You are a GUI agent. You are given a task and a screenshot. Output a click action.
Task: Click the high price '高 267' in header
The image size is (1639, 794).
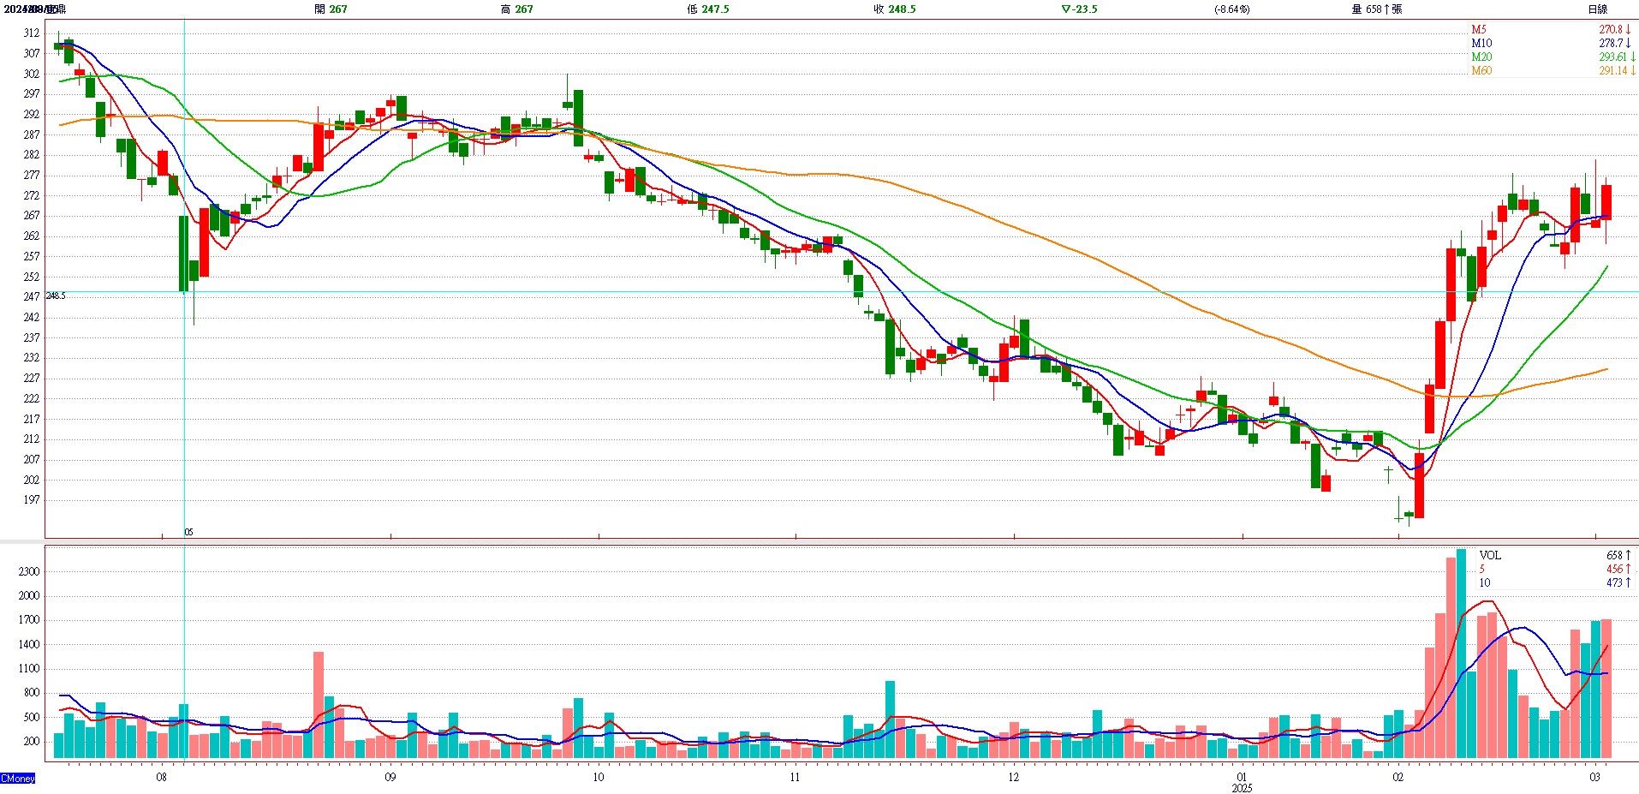pyautogui.click(x=516, y=9)
